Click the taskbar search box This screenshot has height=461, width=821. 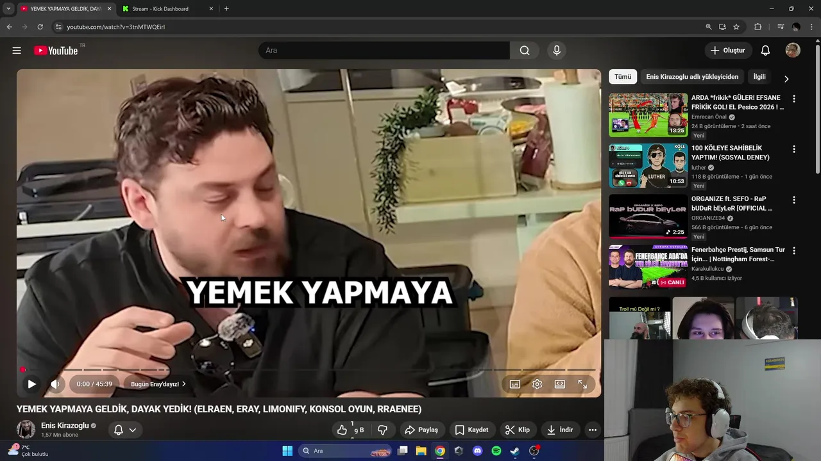(x=346, y=451)
